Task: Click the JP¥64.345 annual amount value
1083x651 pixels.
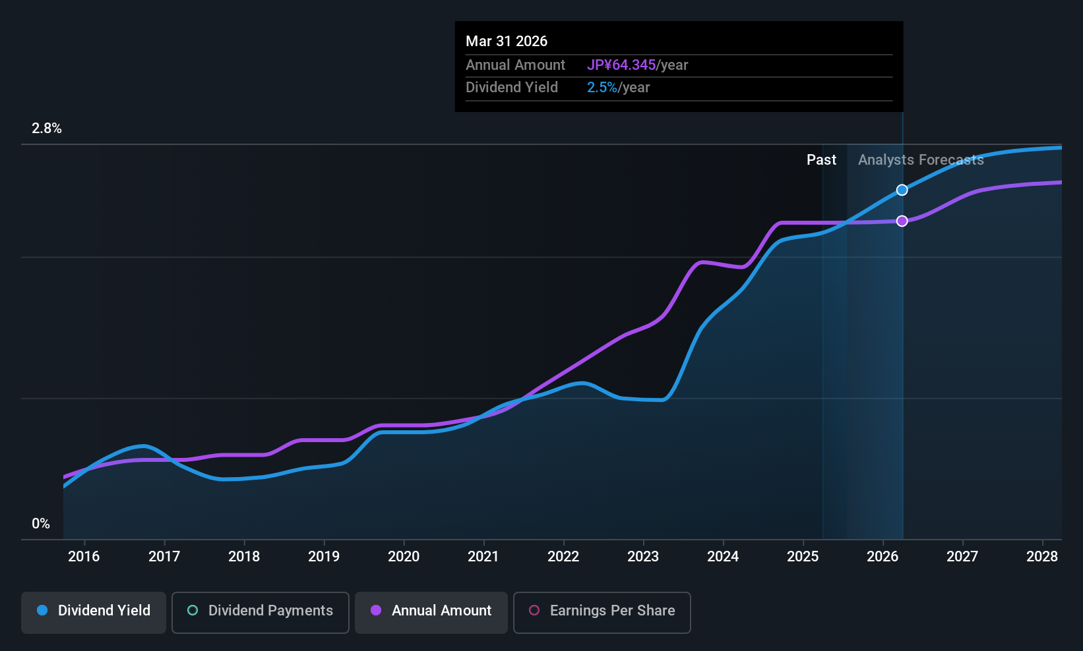Action: [621, 65]
